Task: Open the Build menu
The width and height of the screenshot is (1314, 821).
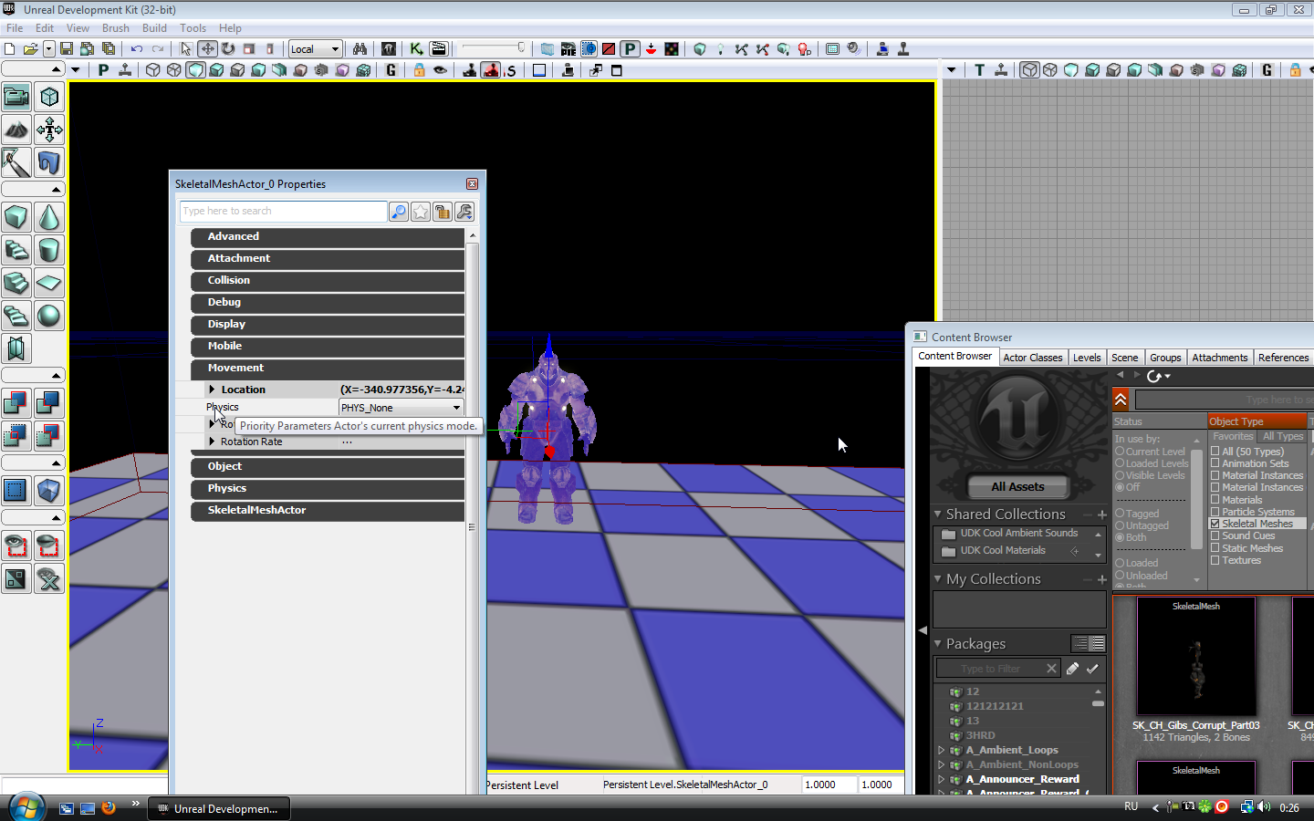Action: click(x=154, y=28)
